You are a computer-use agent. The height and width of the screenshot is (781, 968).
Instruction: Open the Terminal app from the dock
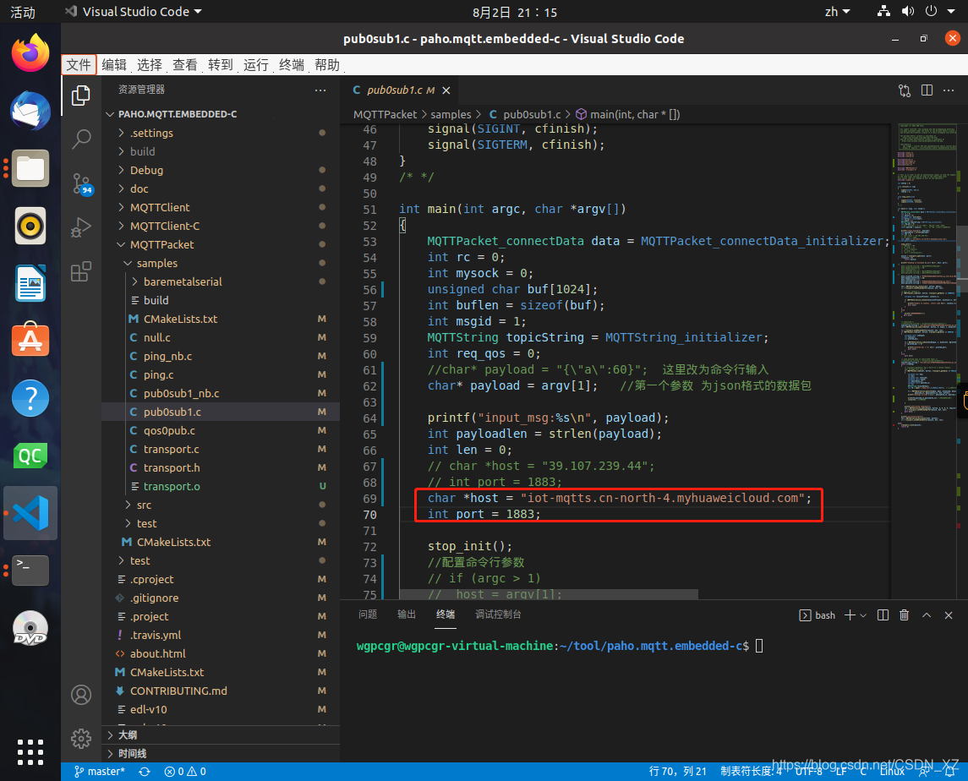30,570
